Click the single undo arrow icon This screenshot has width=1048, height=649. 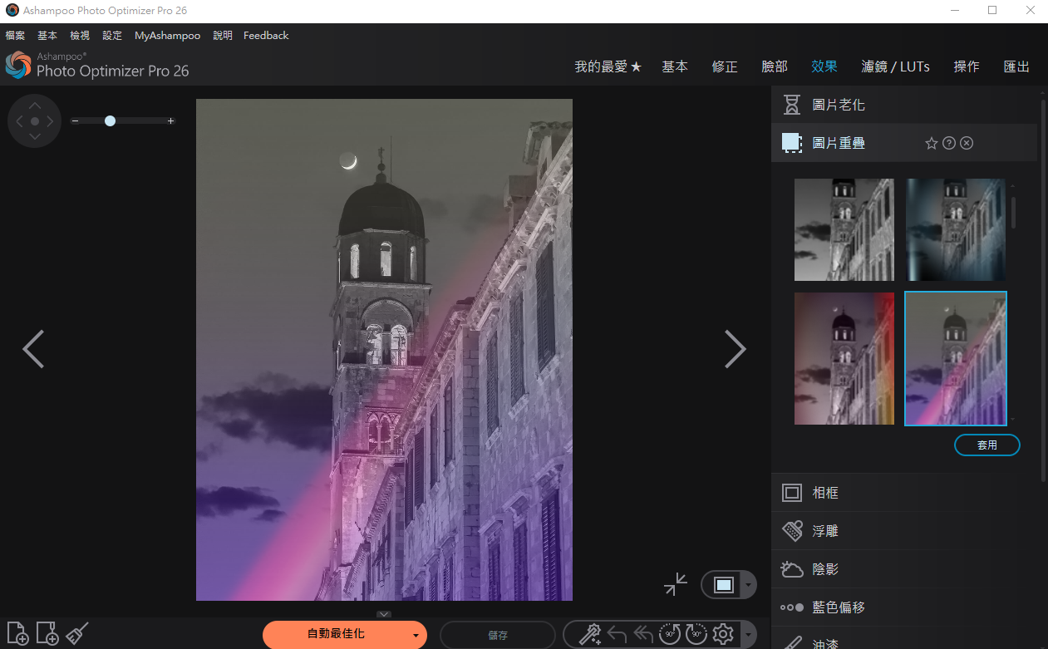coord(617,635)
